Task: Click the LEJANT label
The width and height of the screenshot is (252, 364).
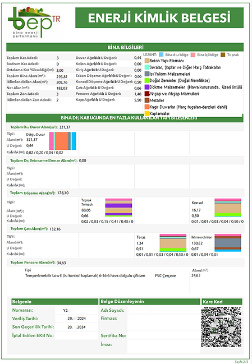Action: (x=150, y=54)
